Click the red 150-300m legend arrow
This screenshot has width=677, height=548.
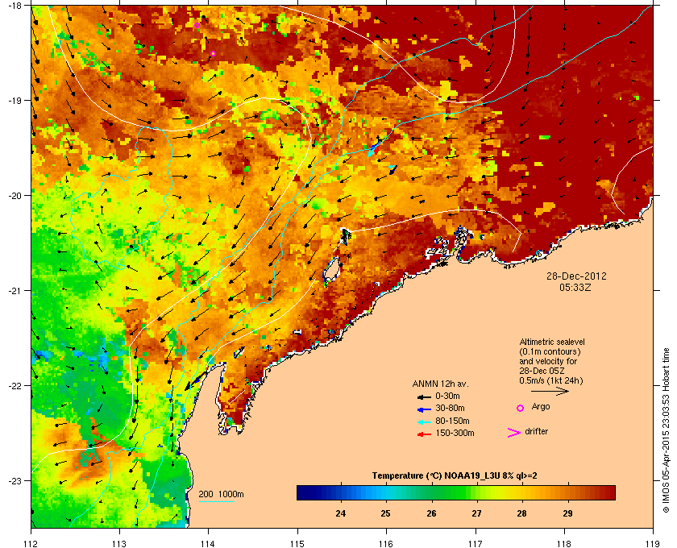pyautogui.click(x=424, y=434)
